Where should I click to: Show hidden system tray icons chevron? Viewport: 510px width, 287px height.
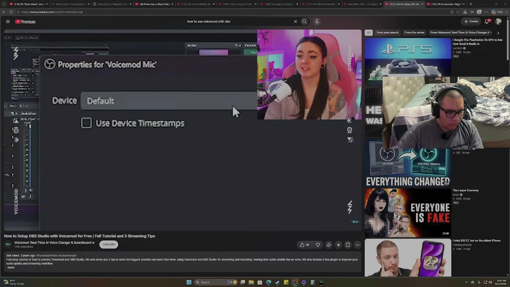[466, 282]
